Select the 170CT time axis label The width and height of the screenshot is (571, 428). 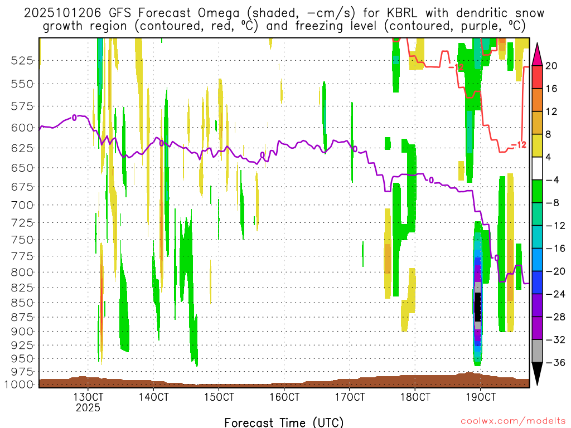350,397
